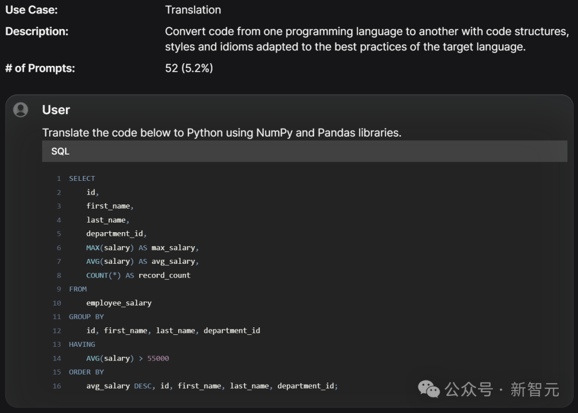Click 'id,' on code line 2
Screen dimensions: 578x413
pos(93,192)
